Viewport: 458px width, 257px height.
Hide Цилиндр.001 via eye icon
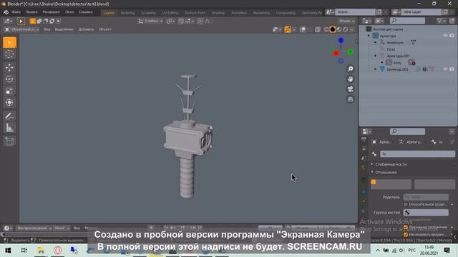click(445, 69)
